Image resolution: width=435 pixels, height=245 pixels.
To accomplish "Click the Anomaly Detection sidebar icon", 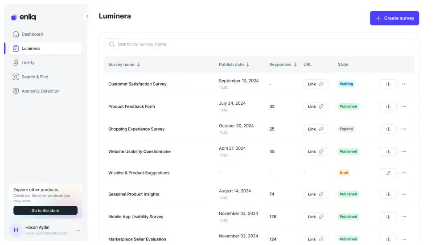I will click(x=16, y=91).
